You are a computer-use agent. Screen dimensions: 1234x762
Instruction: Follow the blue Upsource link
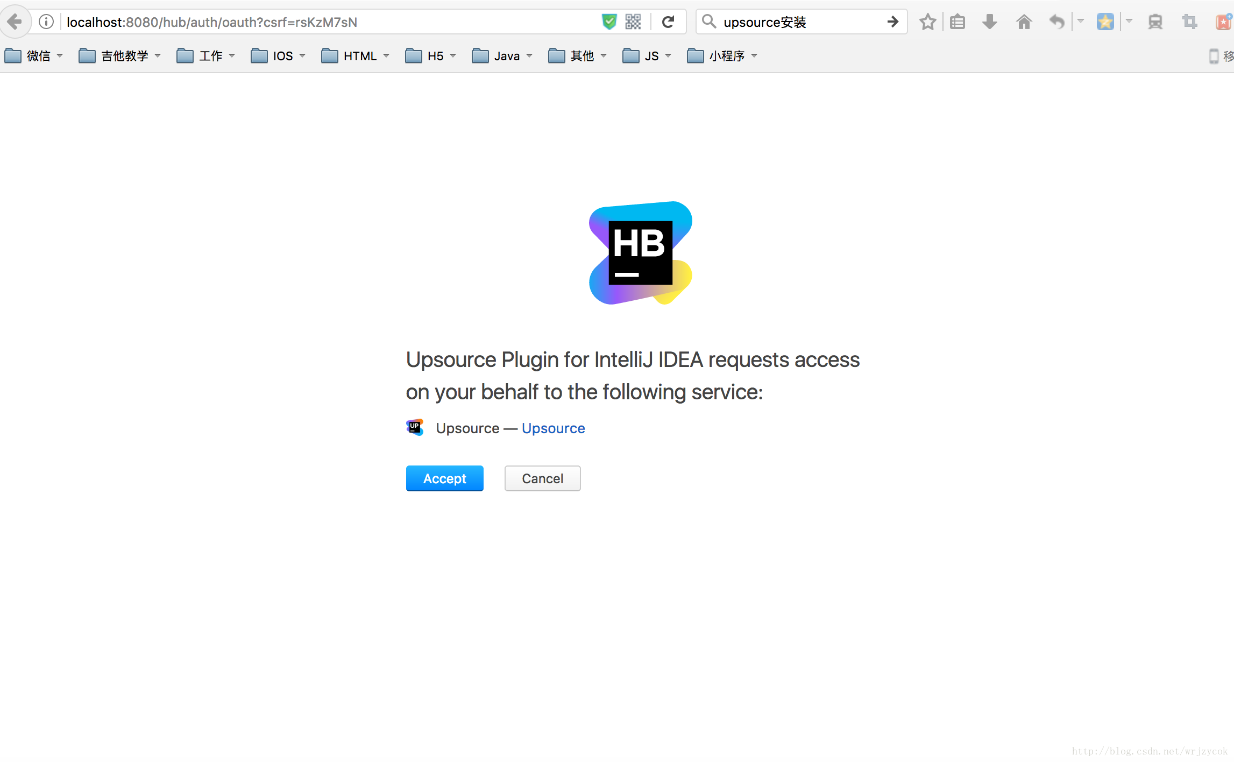coord(554,428)
